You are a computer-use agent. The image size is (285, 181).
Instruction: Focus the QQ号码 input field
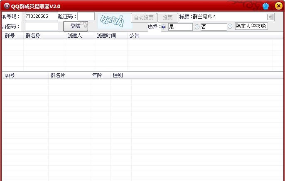pyautogui.click(x=42, y=16)
